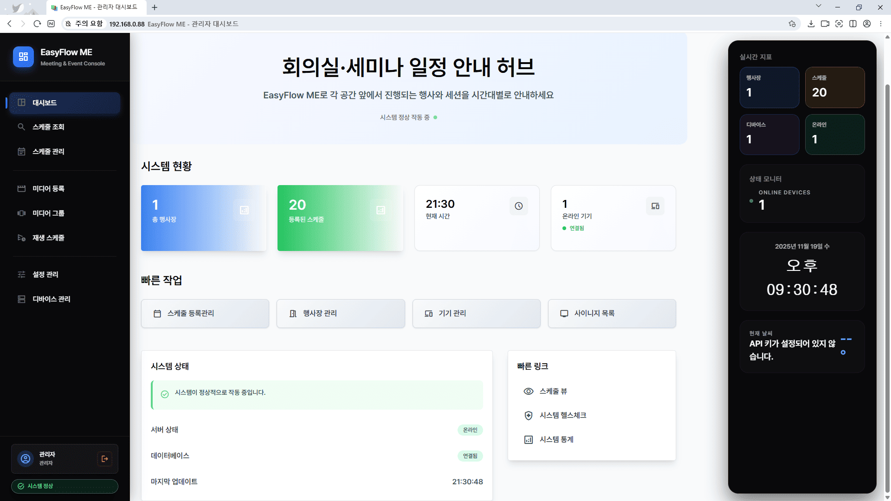Select the 미디어 등록 calendar icon in sidebar
891x501 pixels.
(x=21, y=188)
